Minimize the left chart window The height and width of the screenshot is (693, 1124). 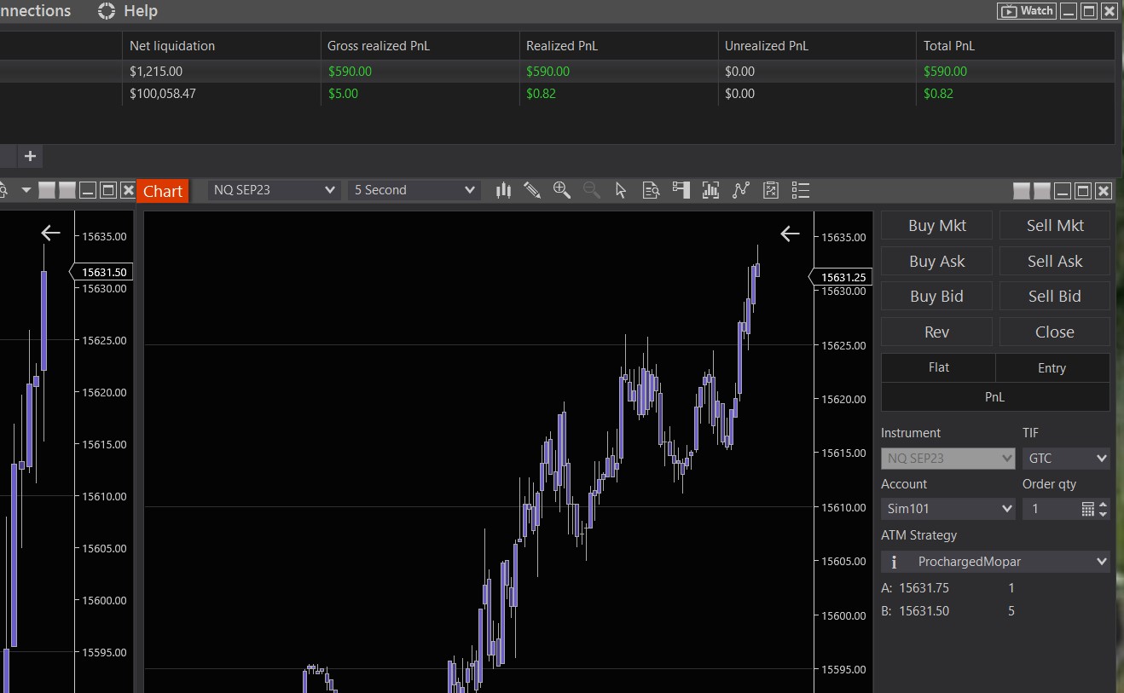pos(87,190)
